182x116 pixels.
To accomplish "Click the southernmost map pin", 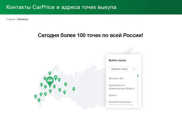I will (x=39, y=100).
